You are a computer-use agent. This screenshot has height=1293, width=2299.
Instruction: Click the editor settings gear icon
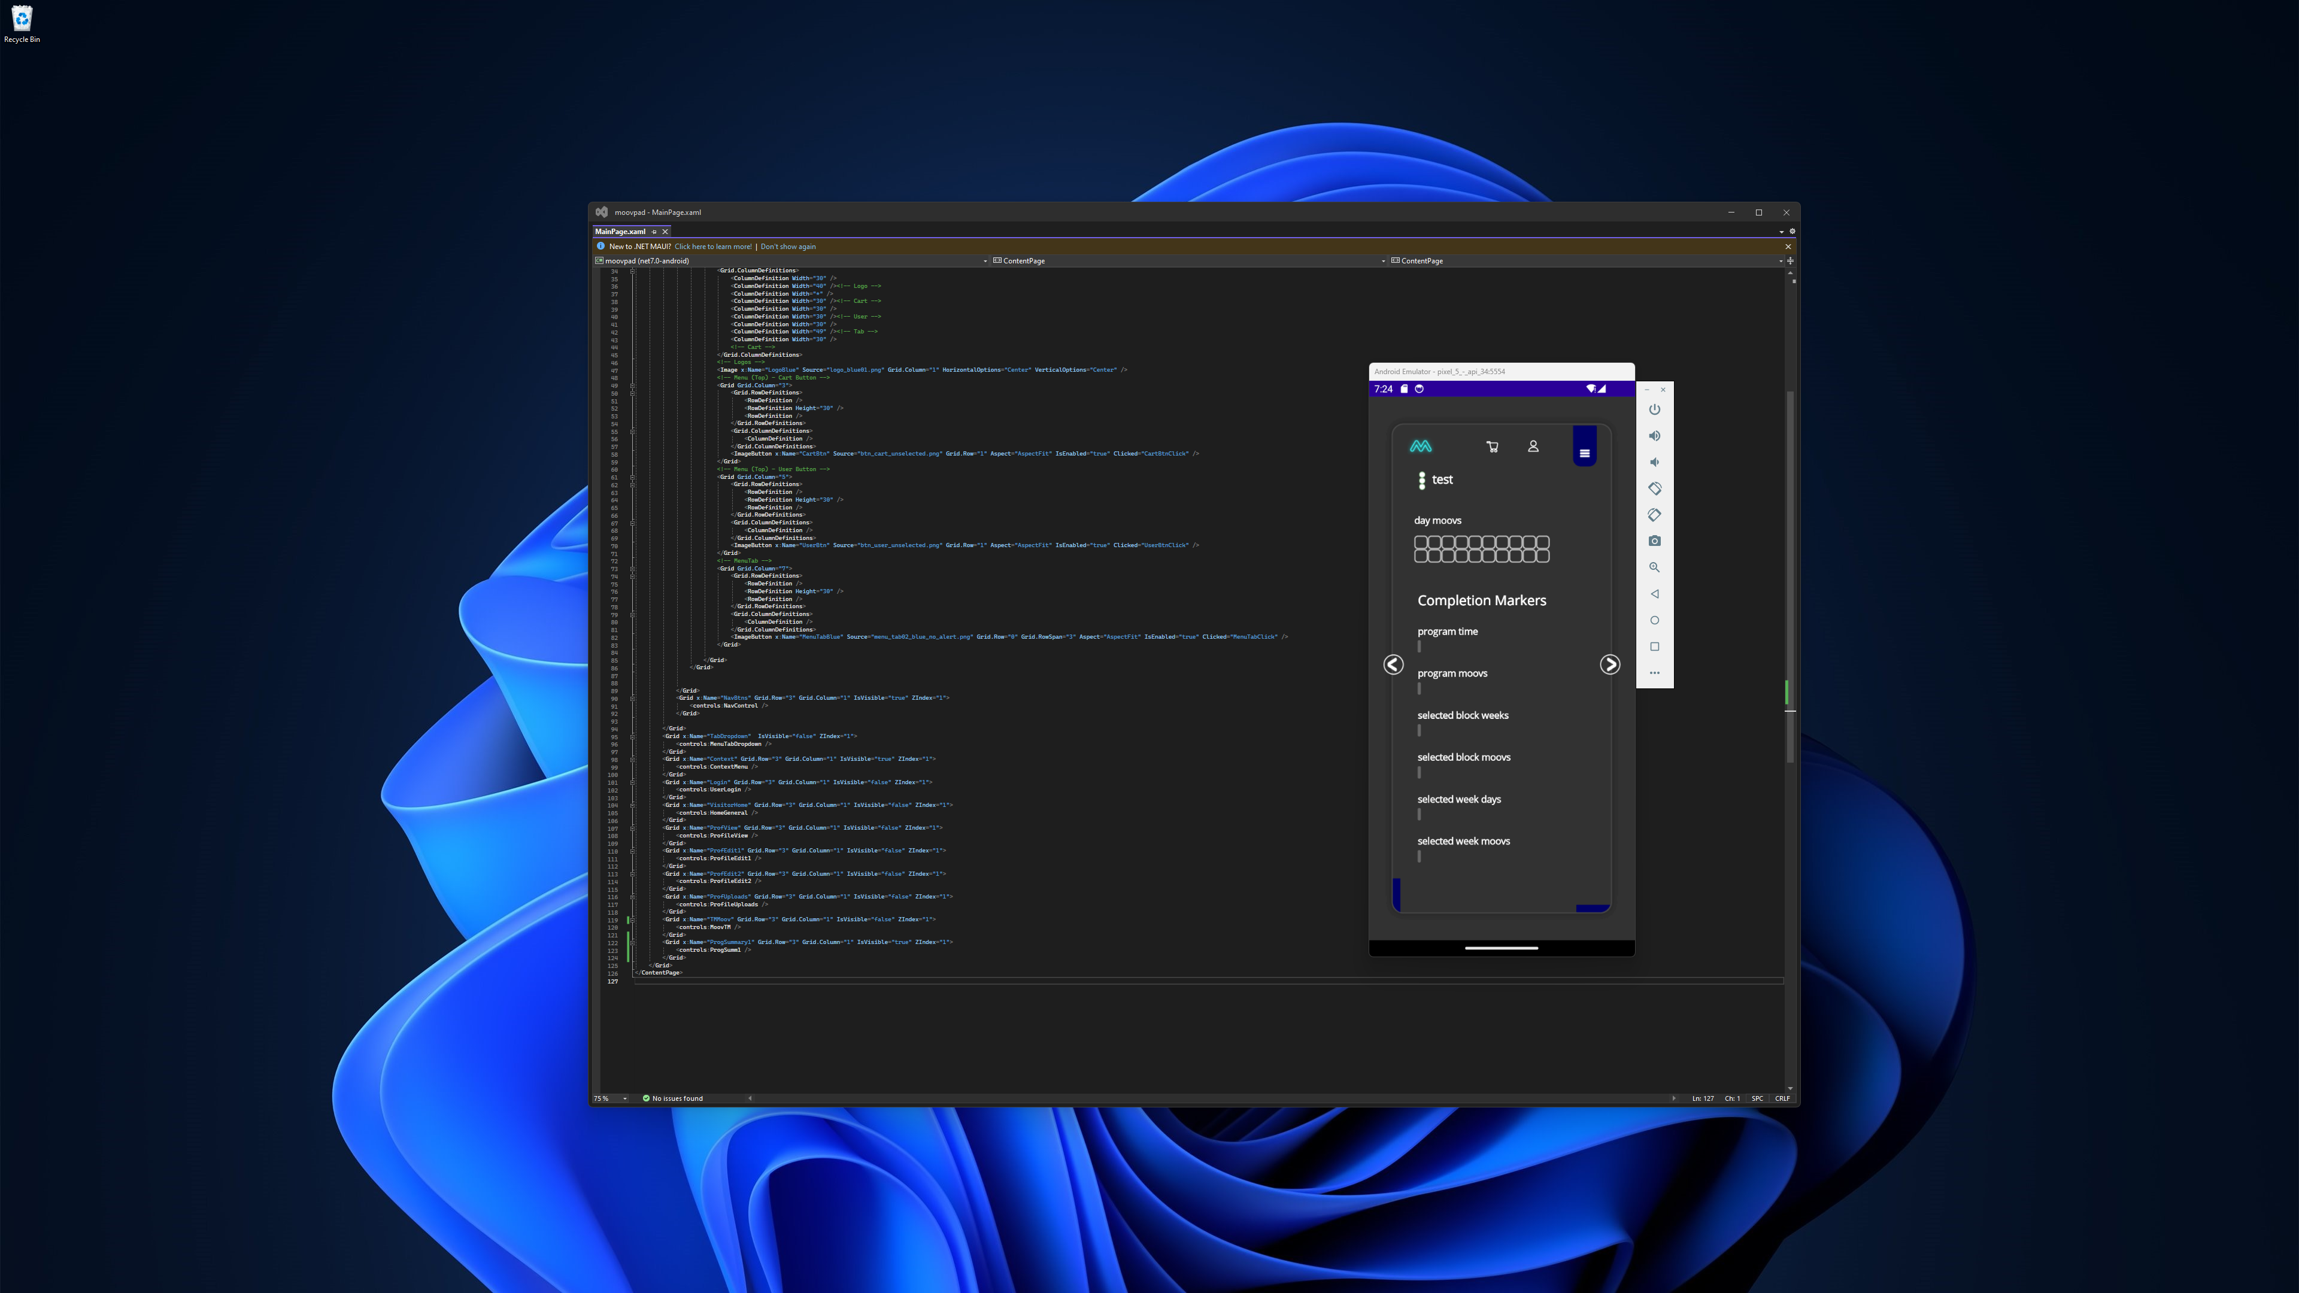point(1792,231)
